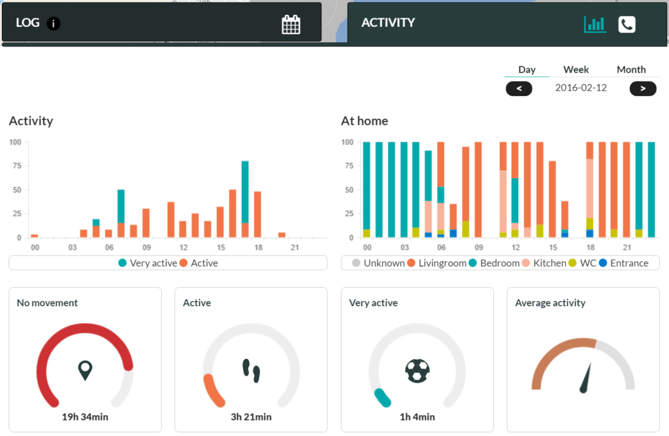This screenshot has width=669, height=436.
Task: Toggle the Livingroom legend entry
Action: pyautogui.click(x=436, y=263)
